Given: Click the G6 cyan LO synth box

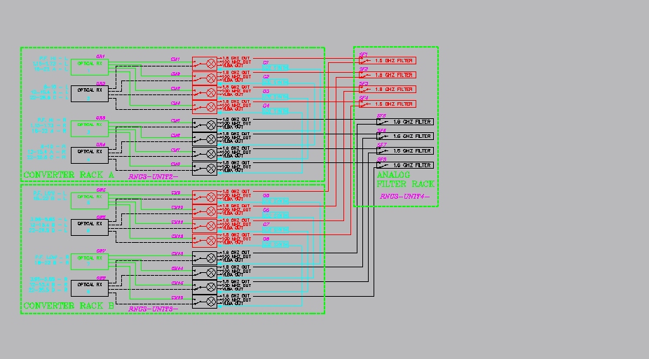Looking at the screenshot, I should 275,216.
